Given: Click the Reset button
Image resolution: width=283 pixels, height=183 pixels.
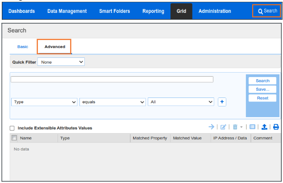Looking at the screenshot, I should pos(262,98).
